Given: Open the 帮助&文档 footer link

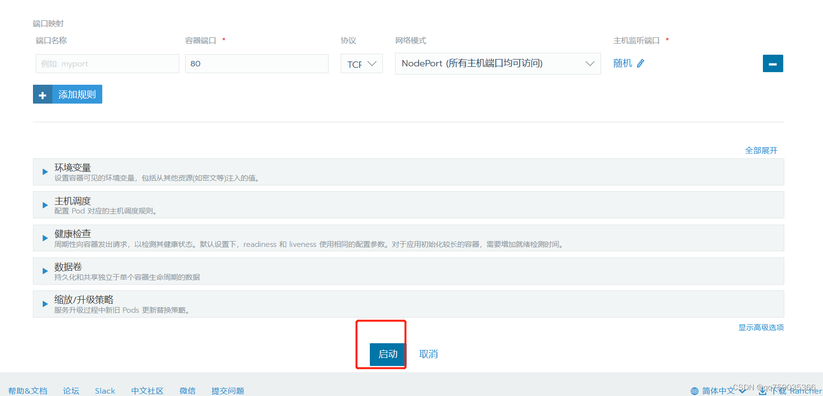Looking at the screenshot, I should tap(28, 391).
